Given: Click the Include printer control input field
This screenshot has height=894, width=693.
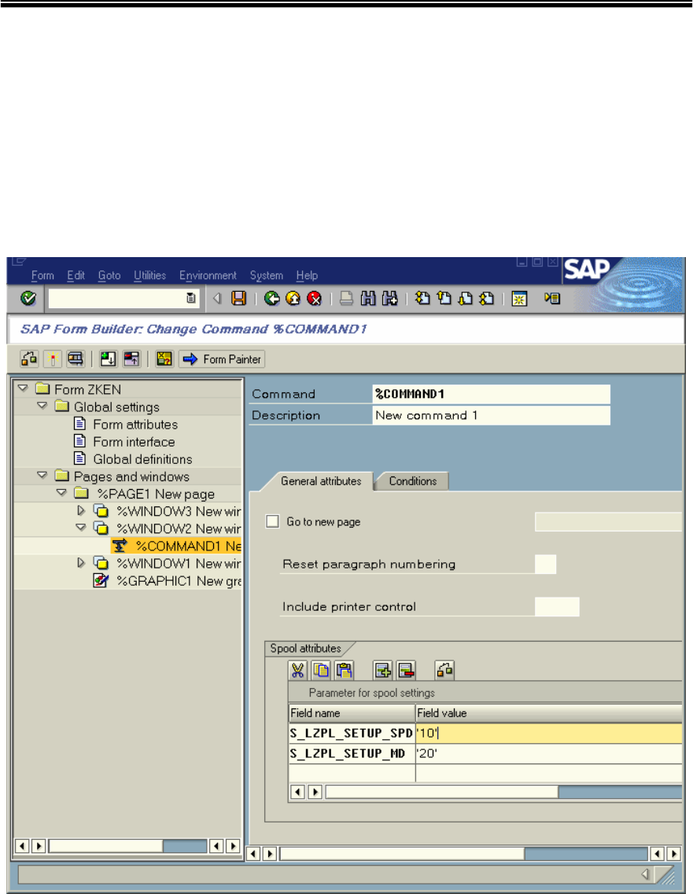Looking at the screenshot, I should pyautogui.click(x=557, y=606).
